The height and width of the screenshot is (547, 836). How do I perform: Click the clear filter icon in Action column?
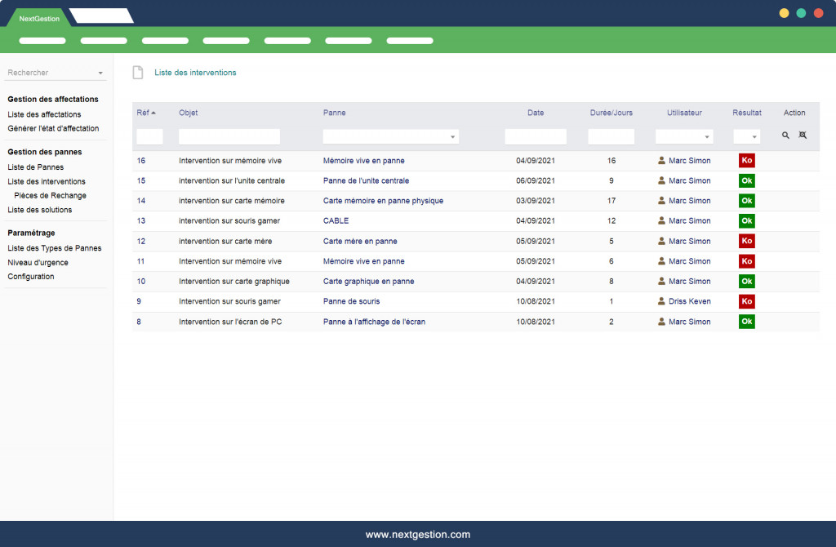pyautogui.click(x=803, y=136)
